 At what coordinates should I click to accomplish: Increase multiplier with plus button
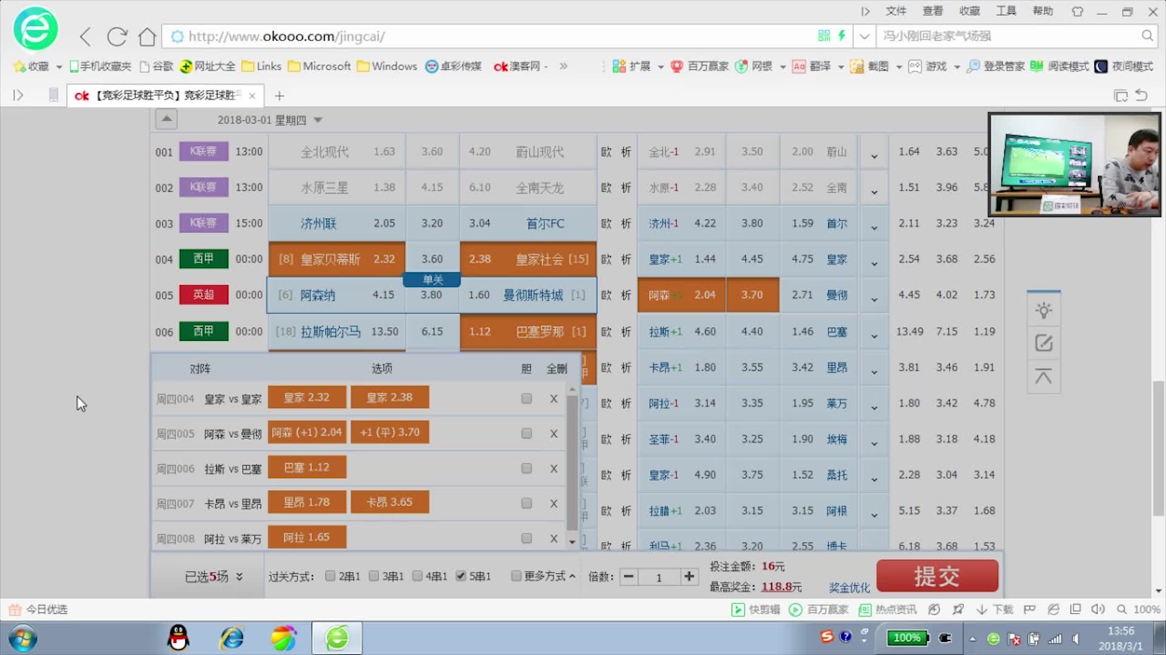click(689, 577)
